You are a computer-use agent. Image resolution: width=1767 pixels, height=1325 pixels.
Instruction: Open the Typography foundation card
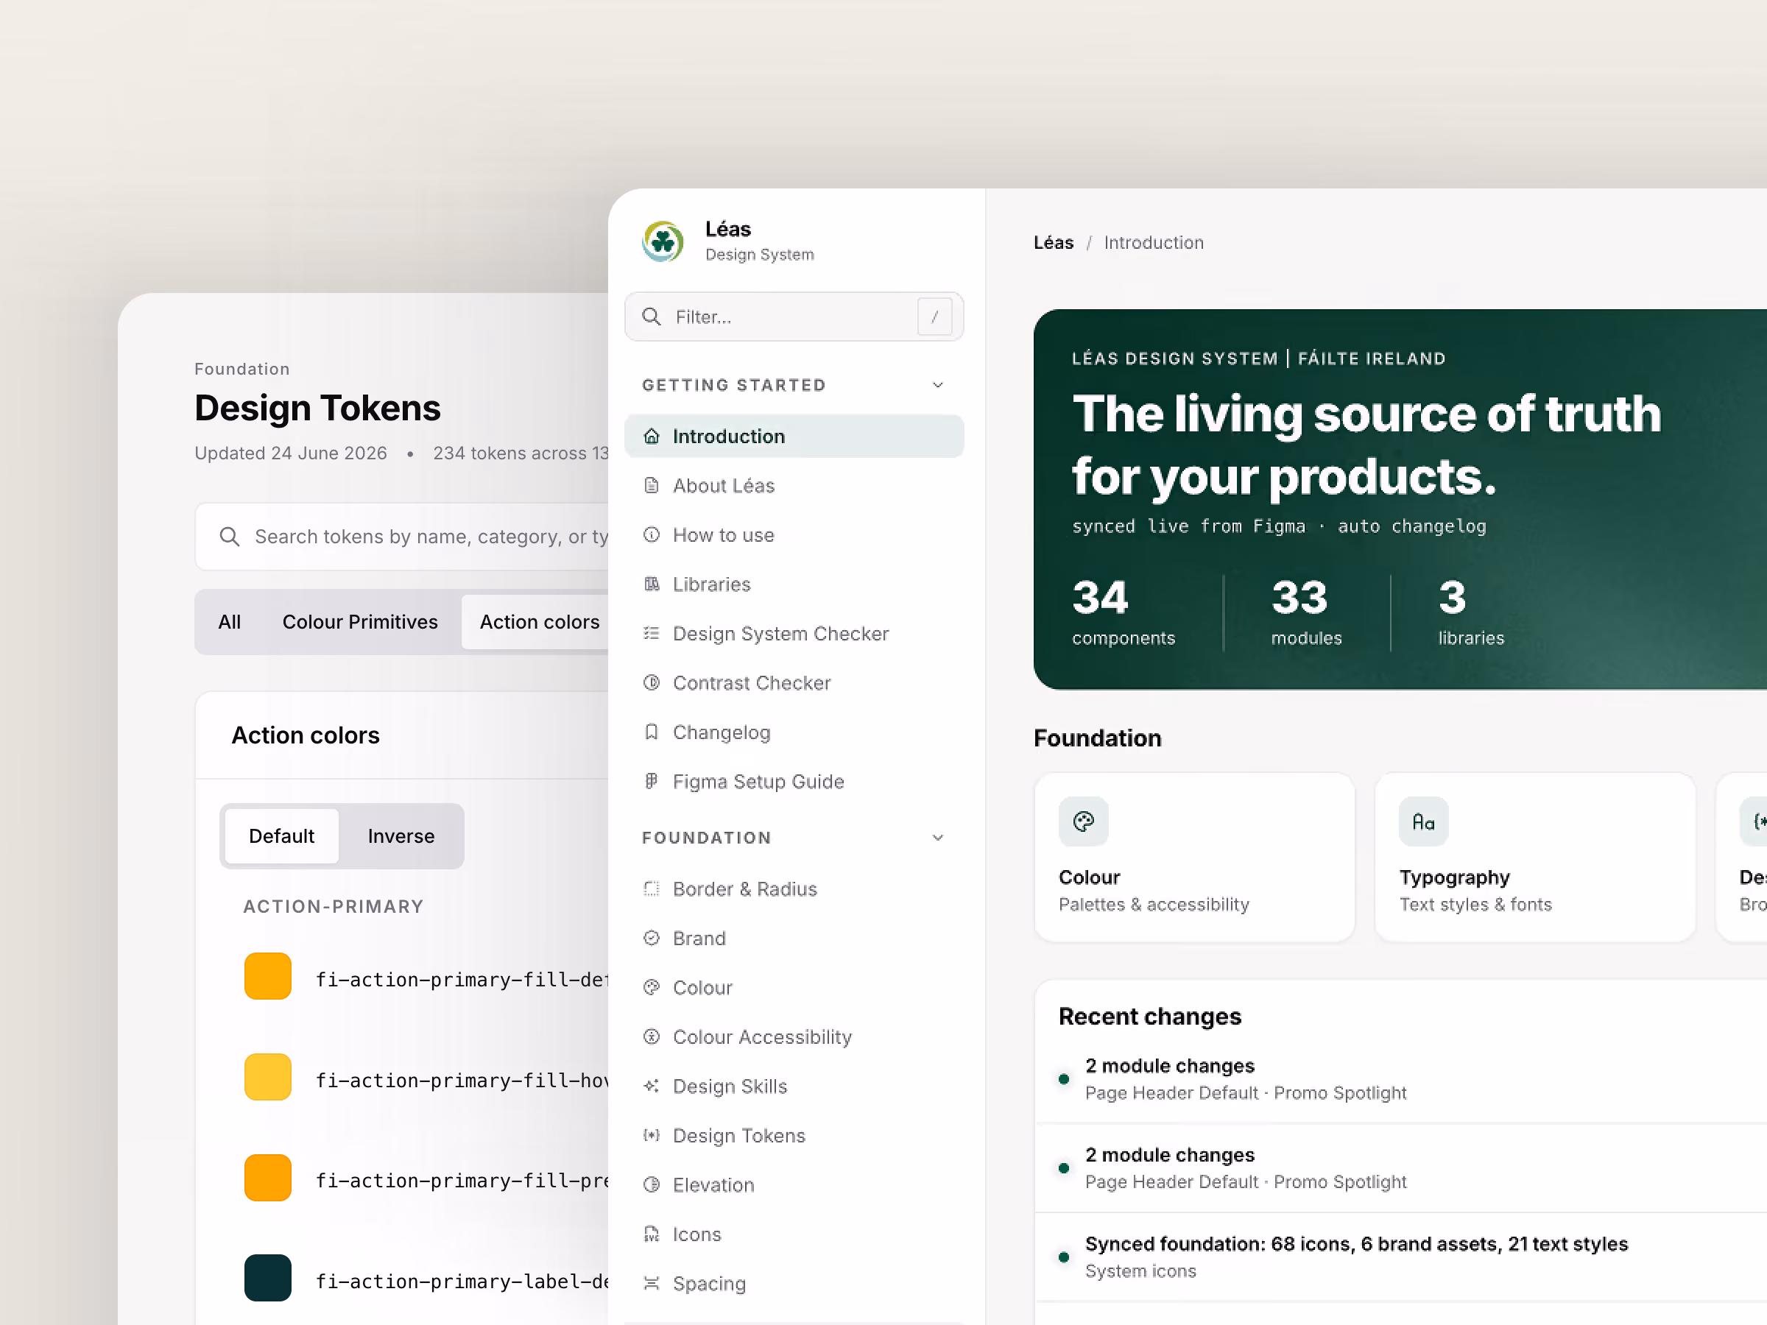tap(1534, 857)
